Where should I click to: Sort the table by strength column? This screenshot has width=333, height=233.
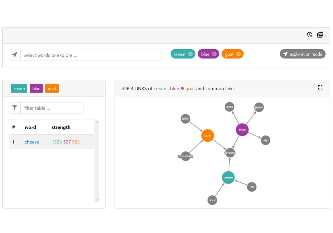coord(61,127)
